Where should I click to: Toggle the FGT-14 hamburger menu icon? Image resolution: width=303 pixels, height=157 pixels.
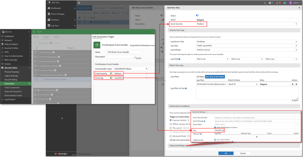(x=34, y=32)
